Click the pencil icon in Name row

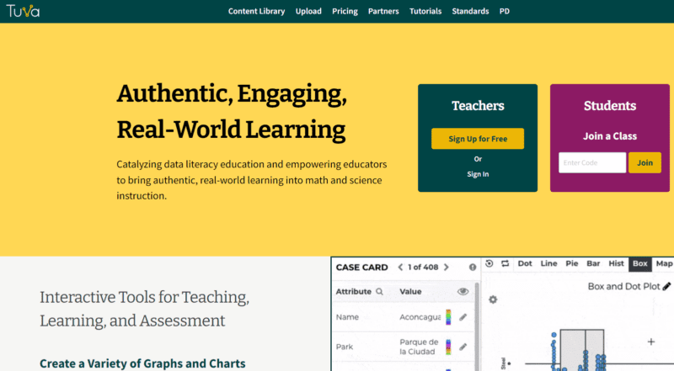click(463, 317)
